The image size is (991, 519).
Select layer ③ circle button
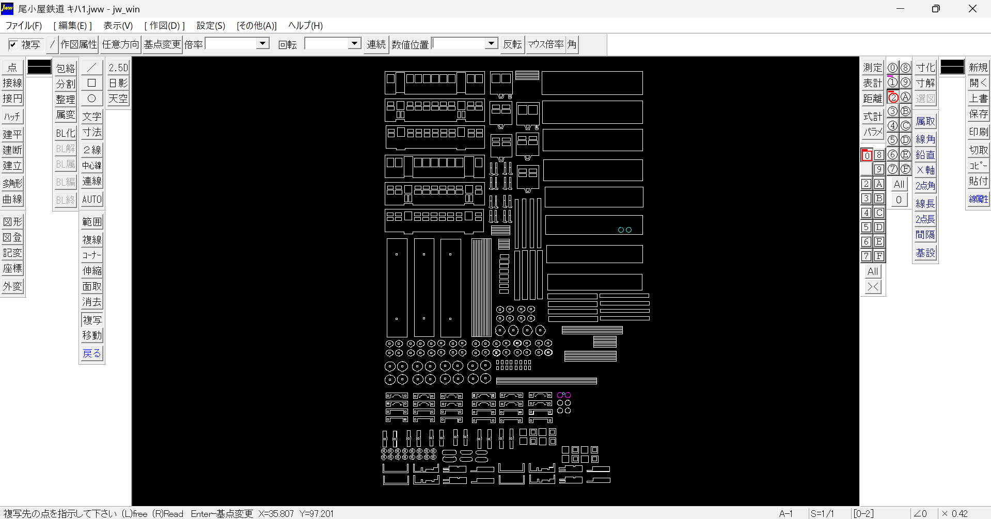(893, 111)
